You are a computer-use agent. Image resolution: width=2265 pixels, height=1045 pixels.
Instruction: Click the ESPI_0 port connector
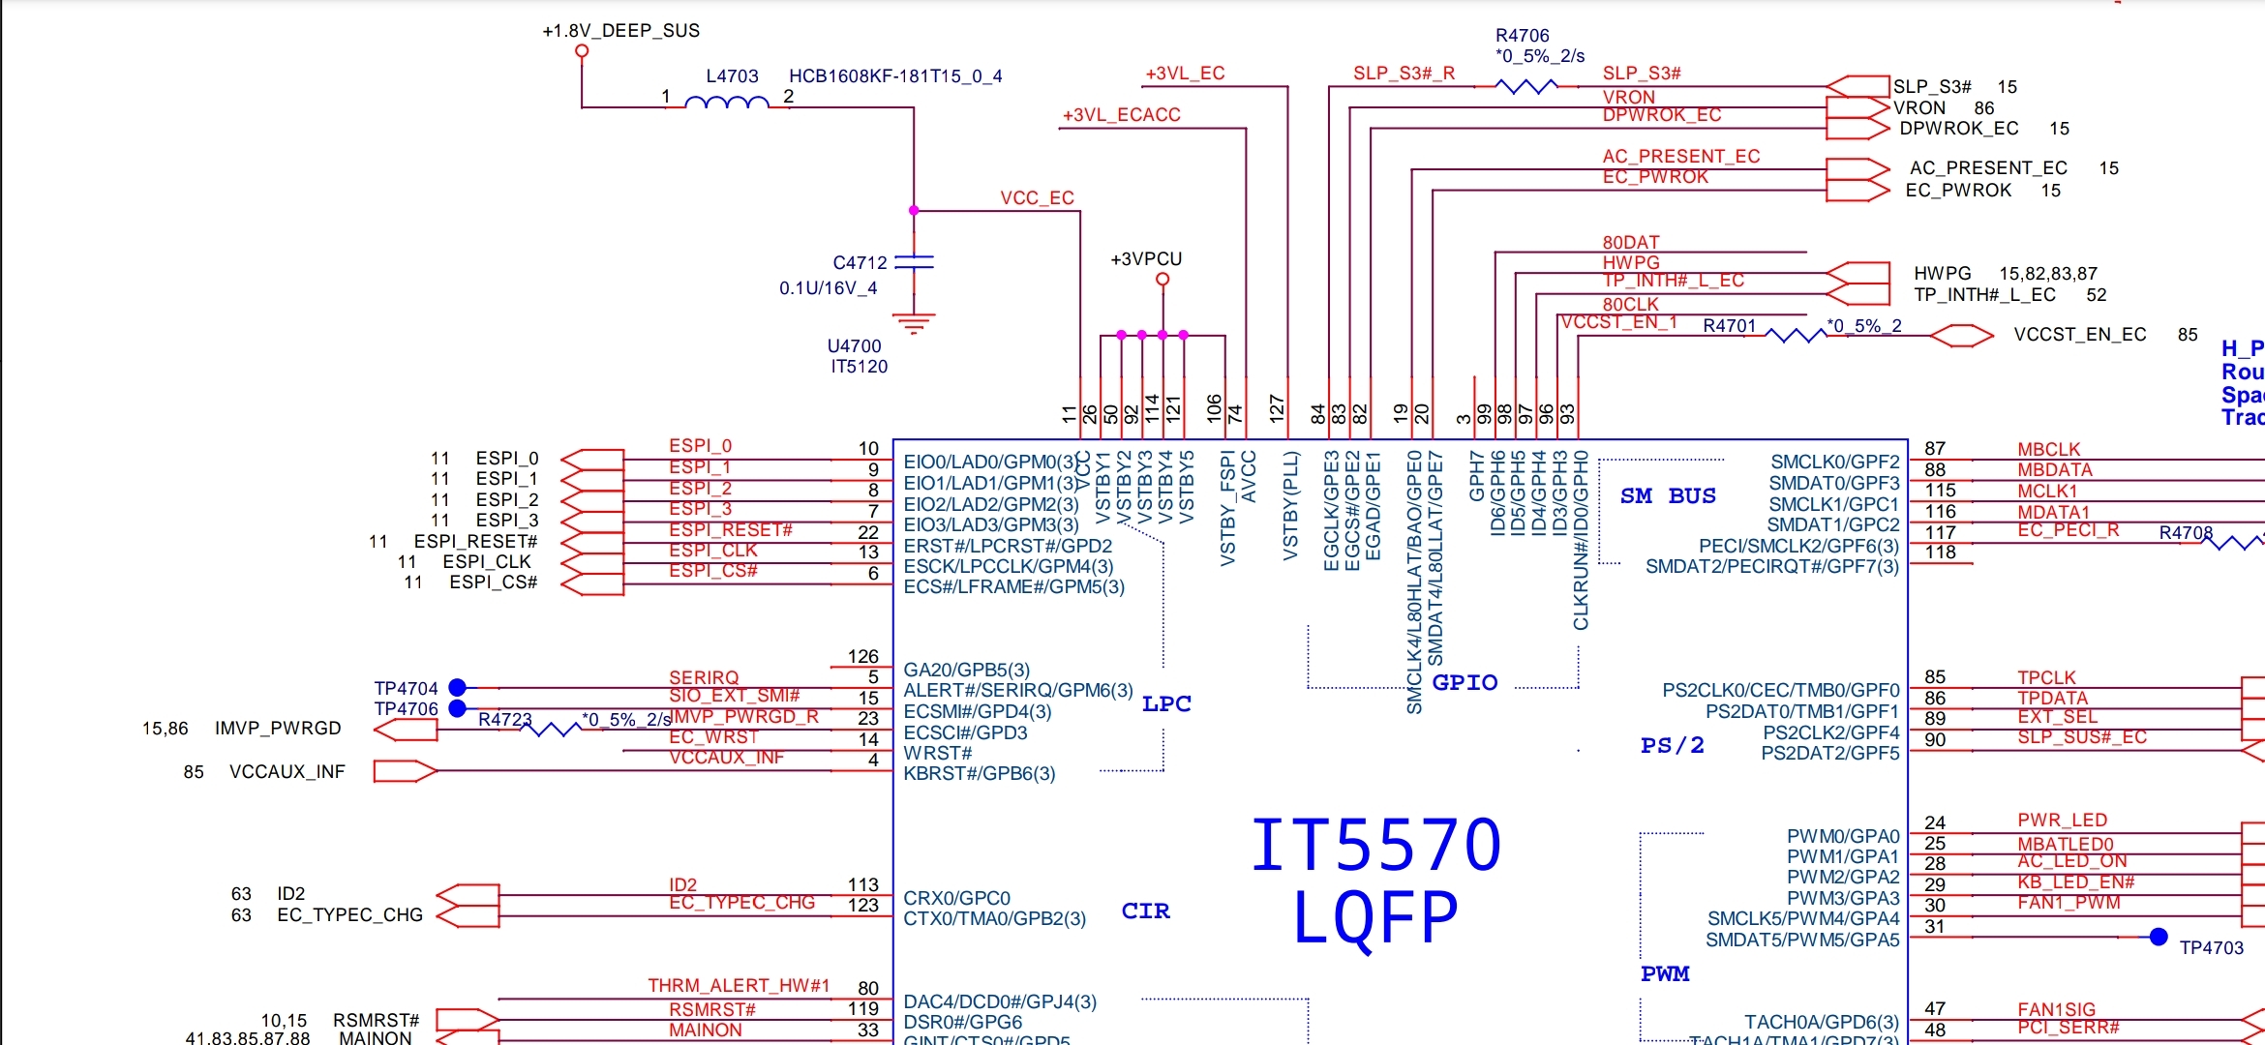click(x=592, y=460)
